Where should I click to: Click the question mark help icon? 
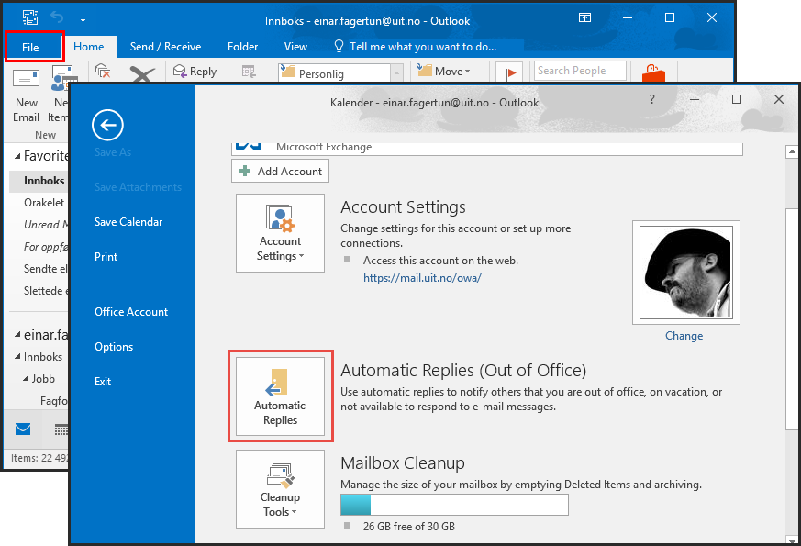[x=651, y=100]
